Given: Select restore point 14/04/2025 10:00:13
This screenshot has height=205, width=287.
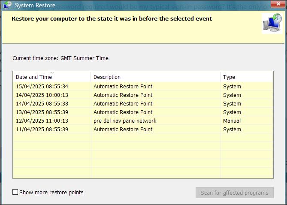Looking at the screenshot, I should [x=143, y=95].
